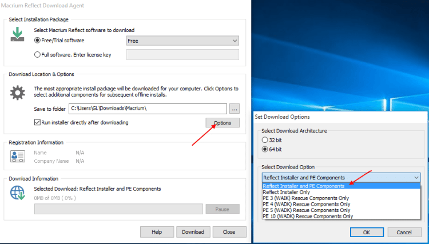Click the license key input field
Screen dimensions: 429x244
tap(182, 54)
